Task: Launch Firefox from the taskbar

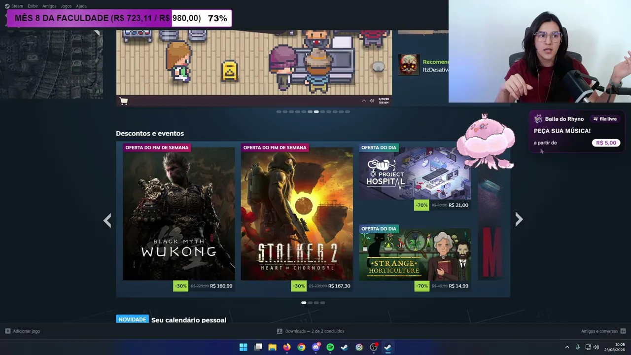Action: pos(287,347)
